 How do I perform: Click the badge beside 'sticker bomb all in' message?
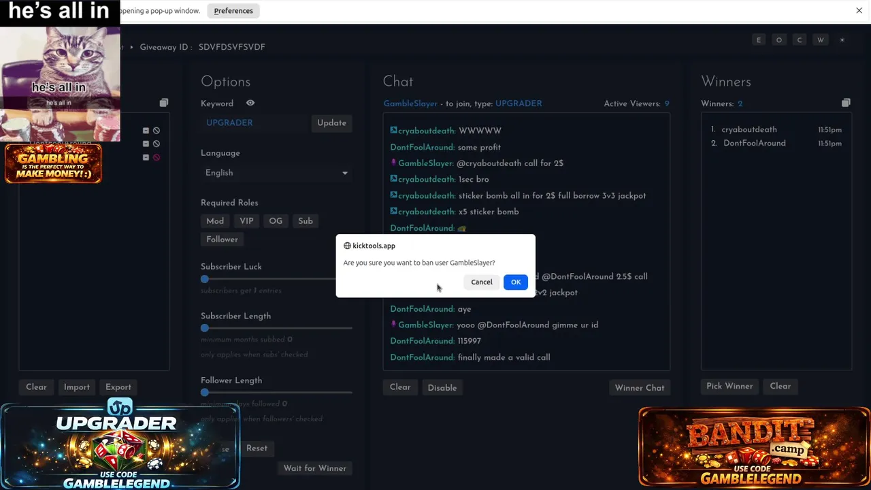tap(393, 195)
